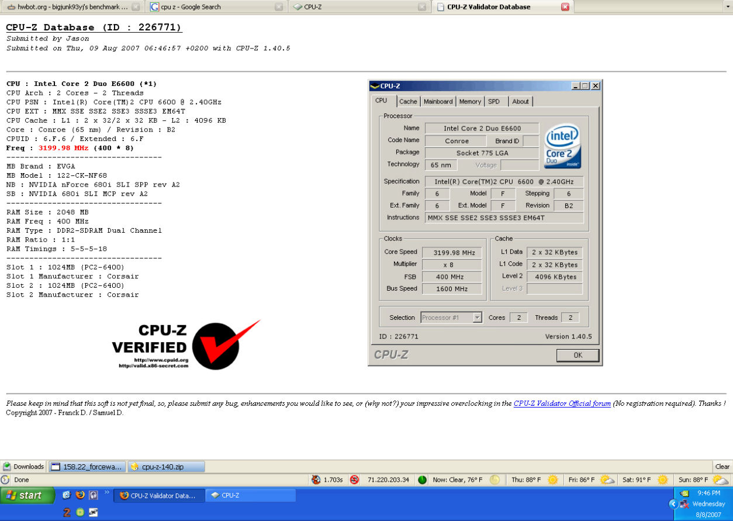This screenshot has width=733, height=521.
Task: Open the About tab in CPU-Z
Action: 520,102
